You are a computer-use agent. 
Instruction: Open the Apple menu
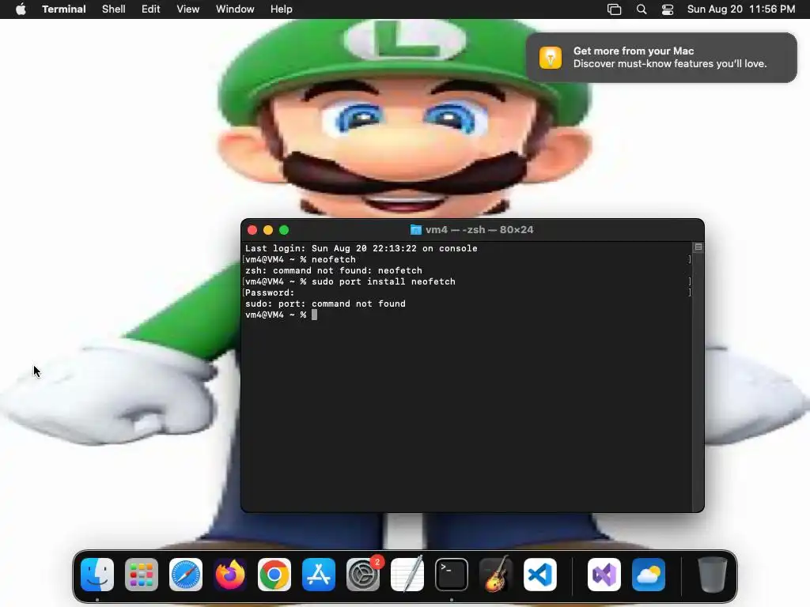(x=21, y=9)
